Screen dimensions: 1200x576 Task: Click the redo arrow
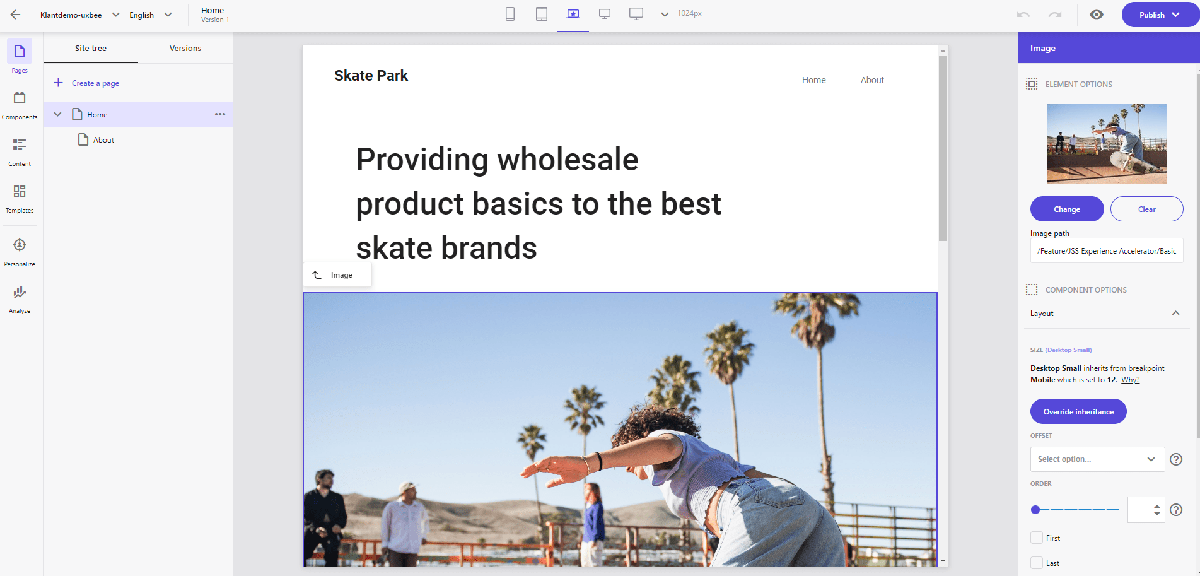coord(1055,15)
